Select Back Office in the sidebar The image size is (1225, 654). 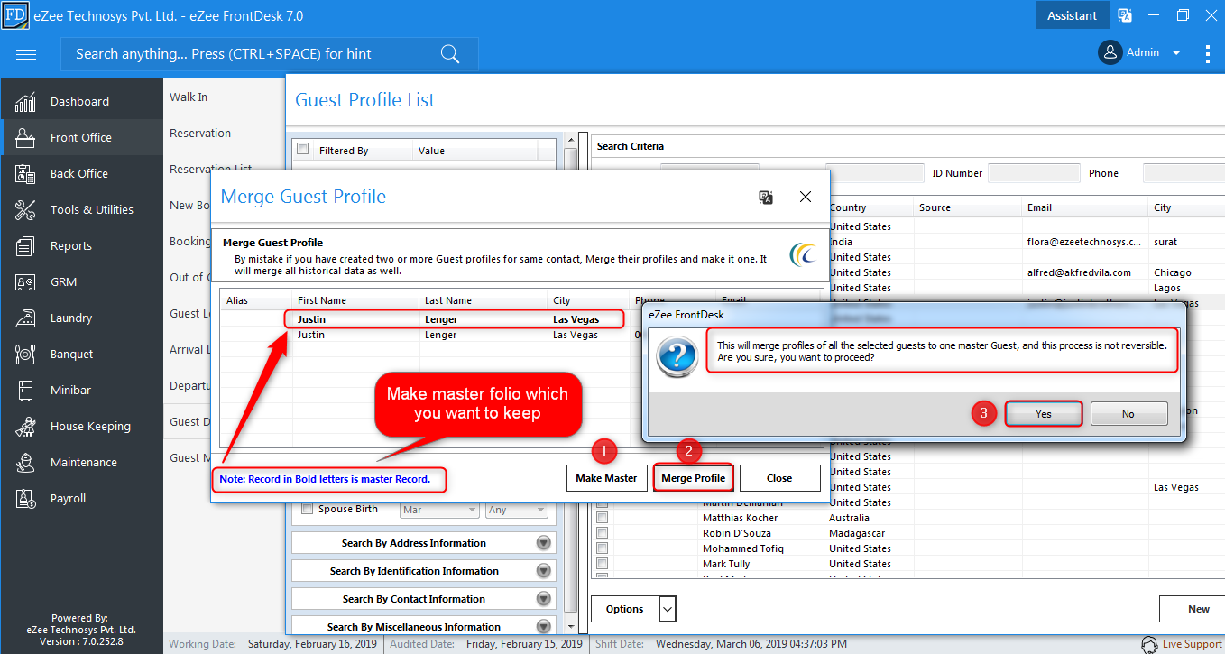click(x=79, y=174)
